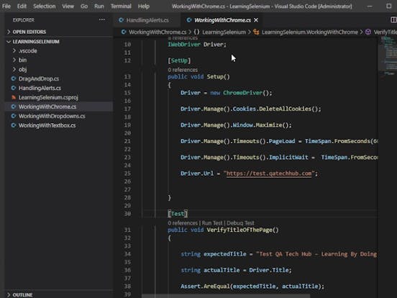Open the https://test.qatechhub.com URL link
The height and width of the screenshot is (298, 397).
[269, 173]
